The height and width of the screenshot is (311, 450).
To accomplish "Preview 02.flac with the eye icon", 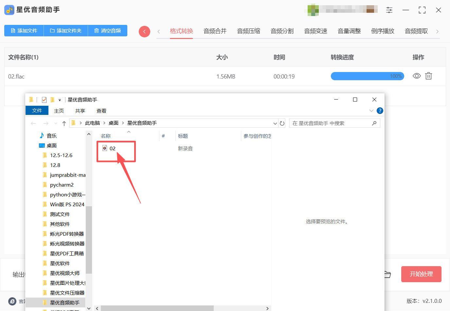I will coord(417,76).
